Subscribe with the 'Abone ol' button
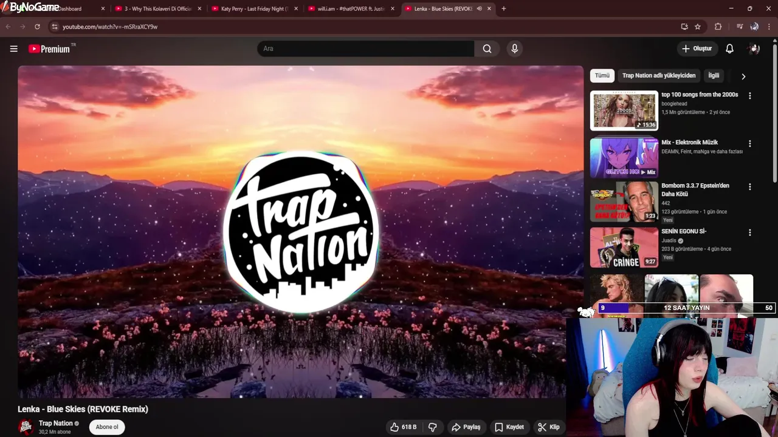778x437 pixels. pyautogui.click(x=107, y=427)
